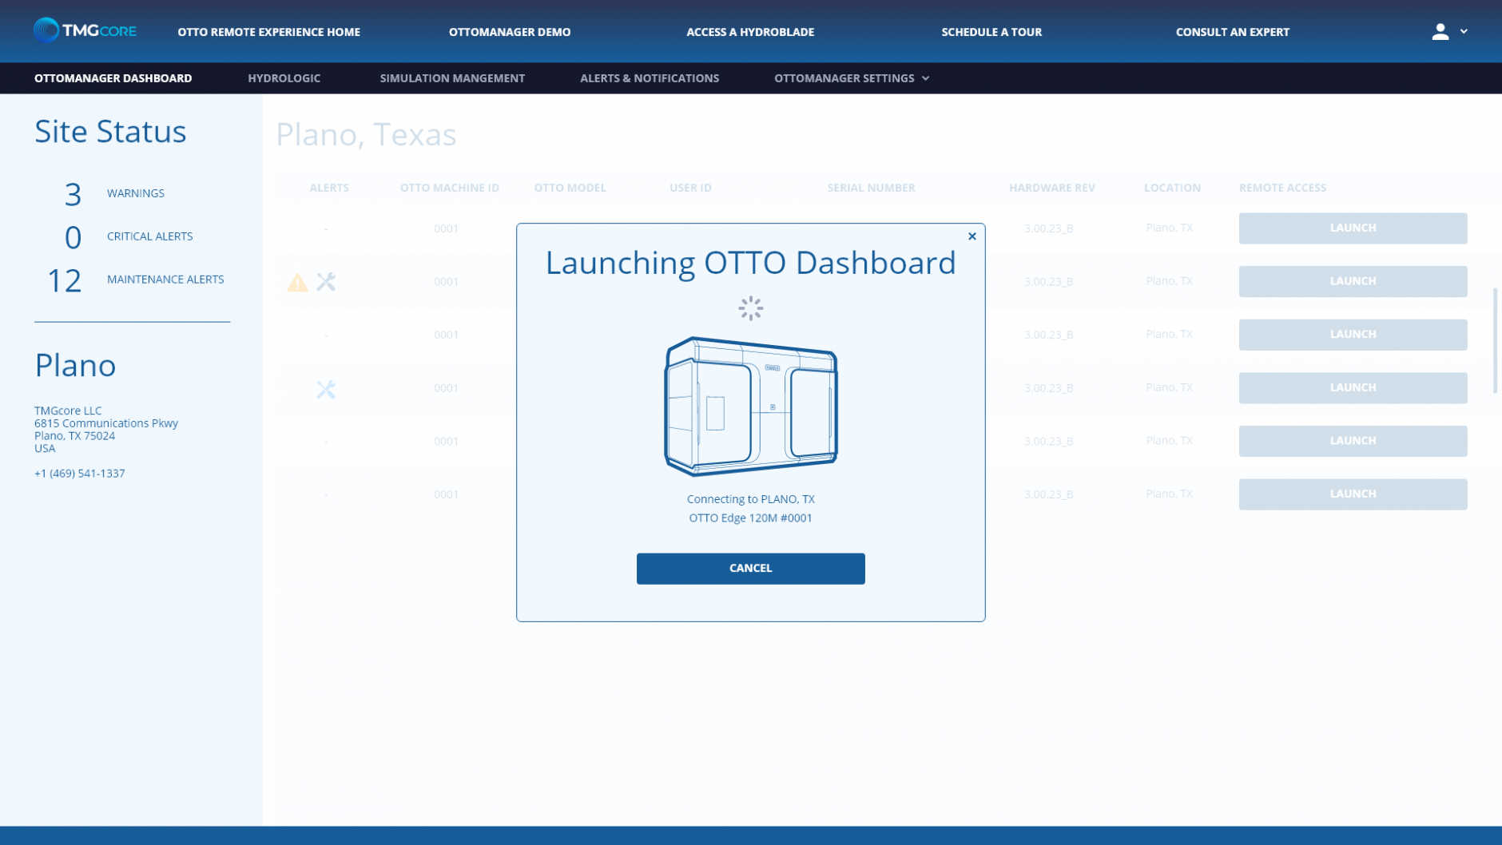Click the Maintenance Alerts label
1502x845 pixels.
coord(165,280)
